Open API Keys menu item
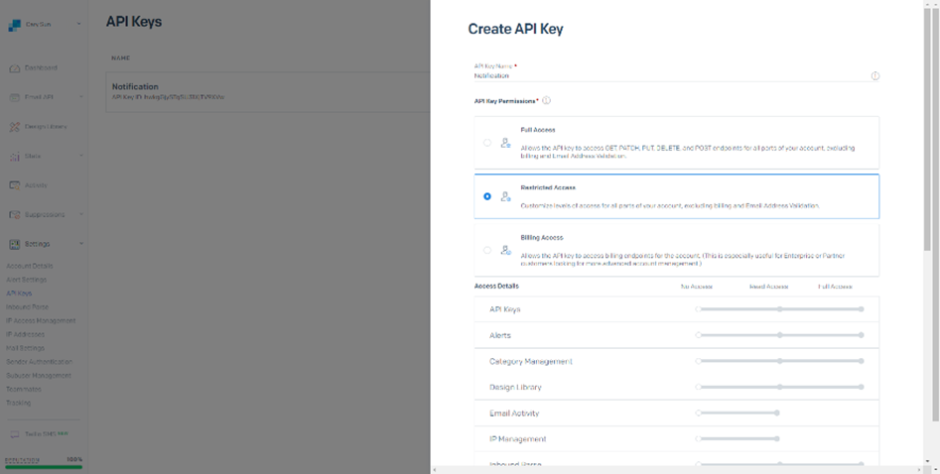 pos(19,294)
